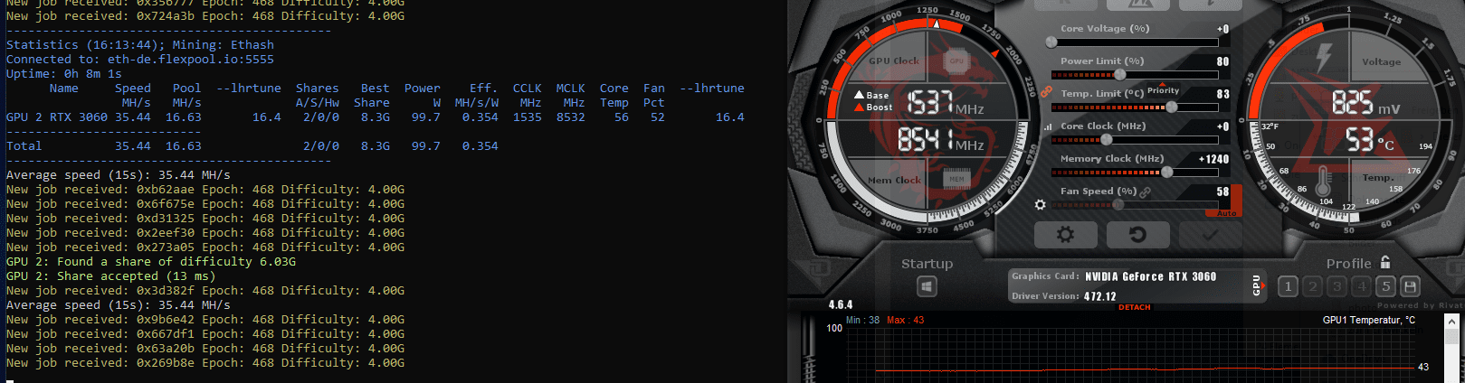Select profile slot 4
Screen dimensions: 1465x383
(1361, 286)
